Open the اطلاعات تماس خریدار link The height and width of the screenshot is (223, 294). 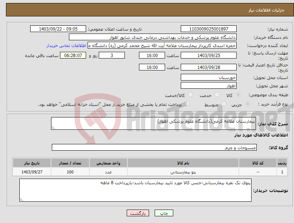click(66, 45)
